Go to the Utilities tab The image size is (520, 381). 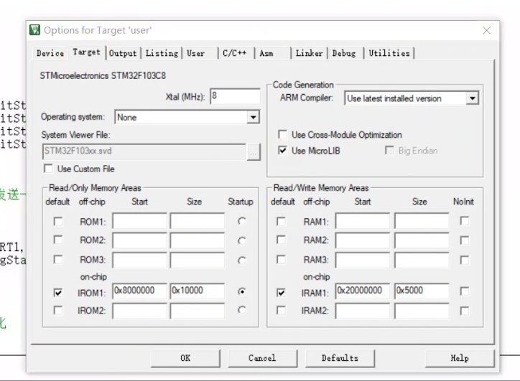coord(389,53)
